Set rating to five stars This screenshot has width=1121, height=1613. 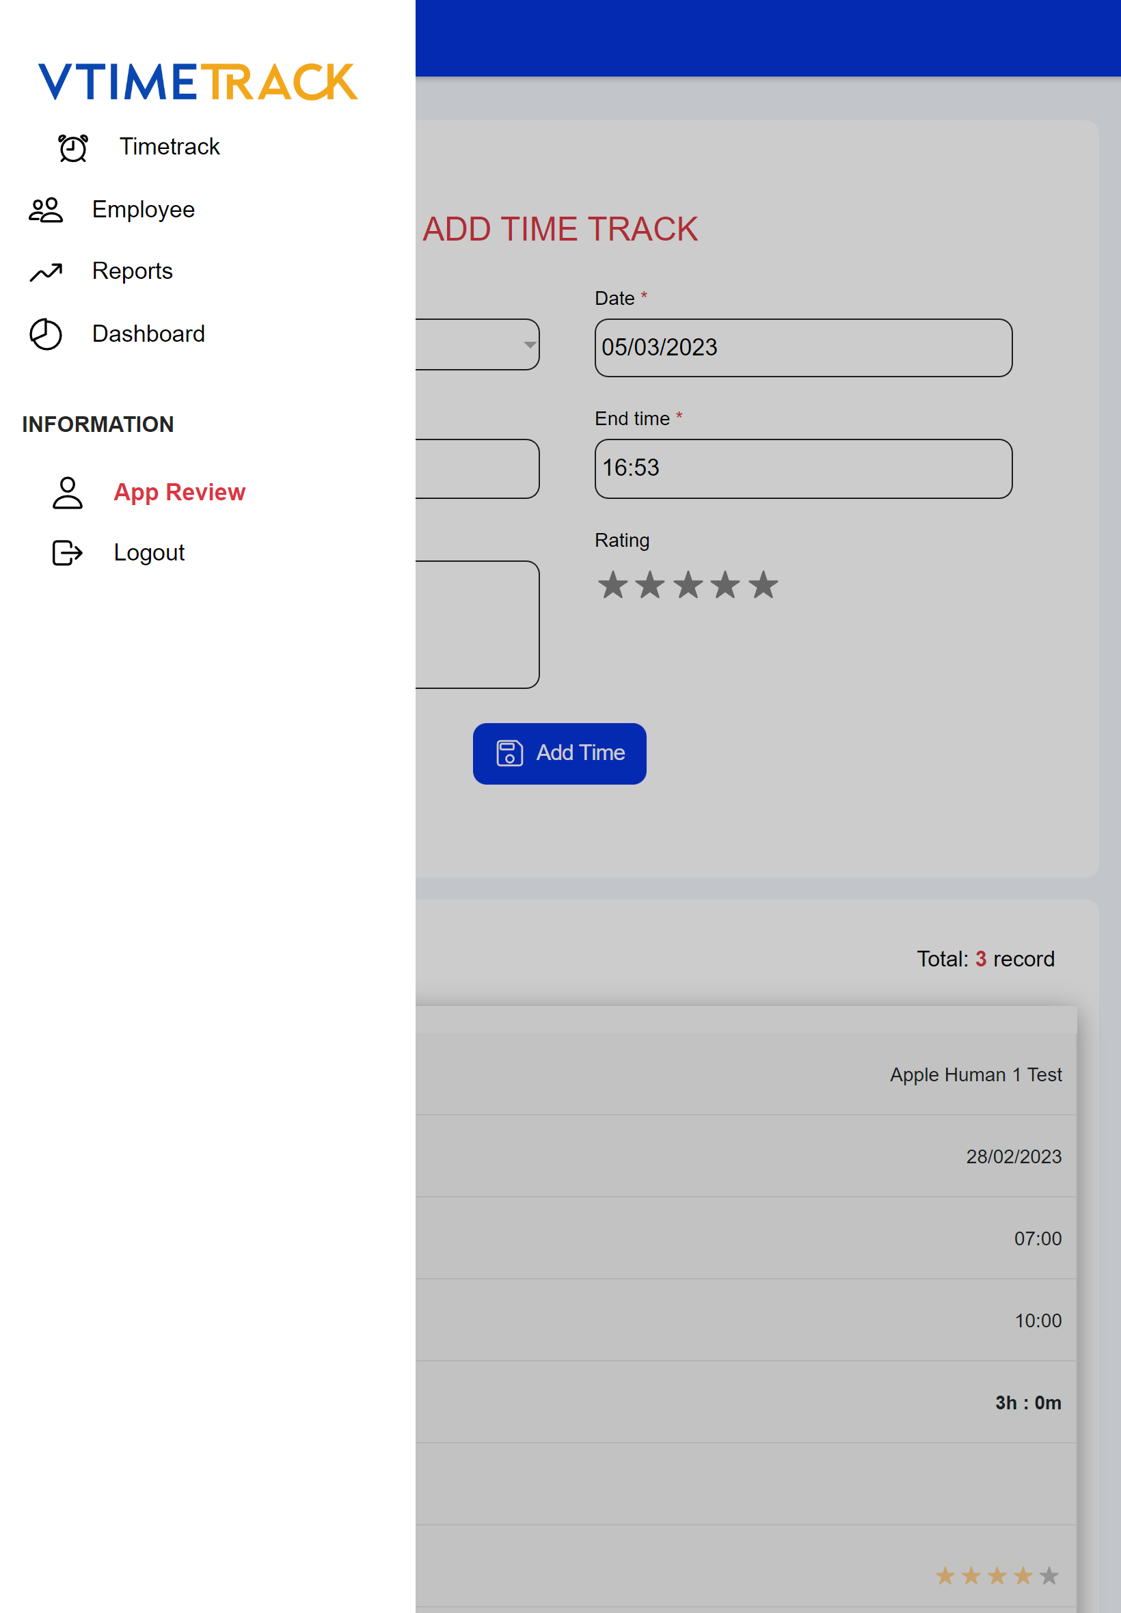[x=764, y=585]
